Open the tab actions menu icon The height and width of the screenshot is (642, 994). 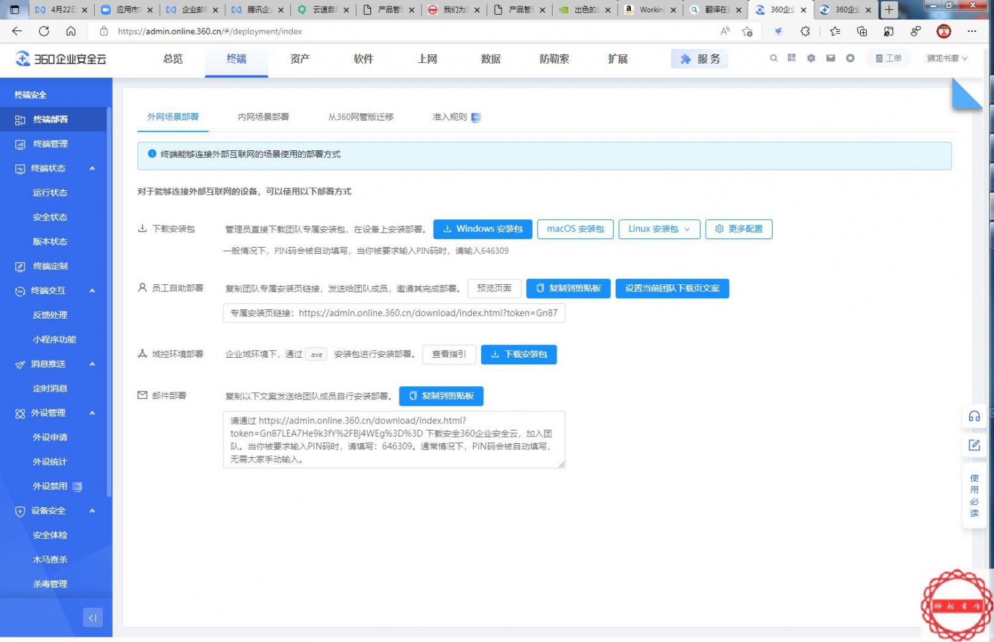(15, 9)
